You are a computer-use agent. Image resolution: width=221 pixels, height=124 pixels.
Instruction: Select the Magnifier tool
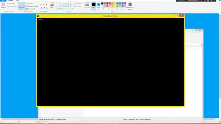click(47, 8)
